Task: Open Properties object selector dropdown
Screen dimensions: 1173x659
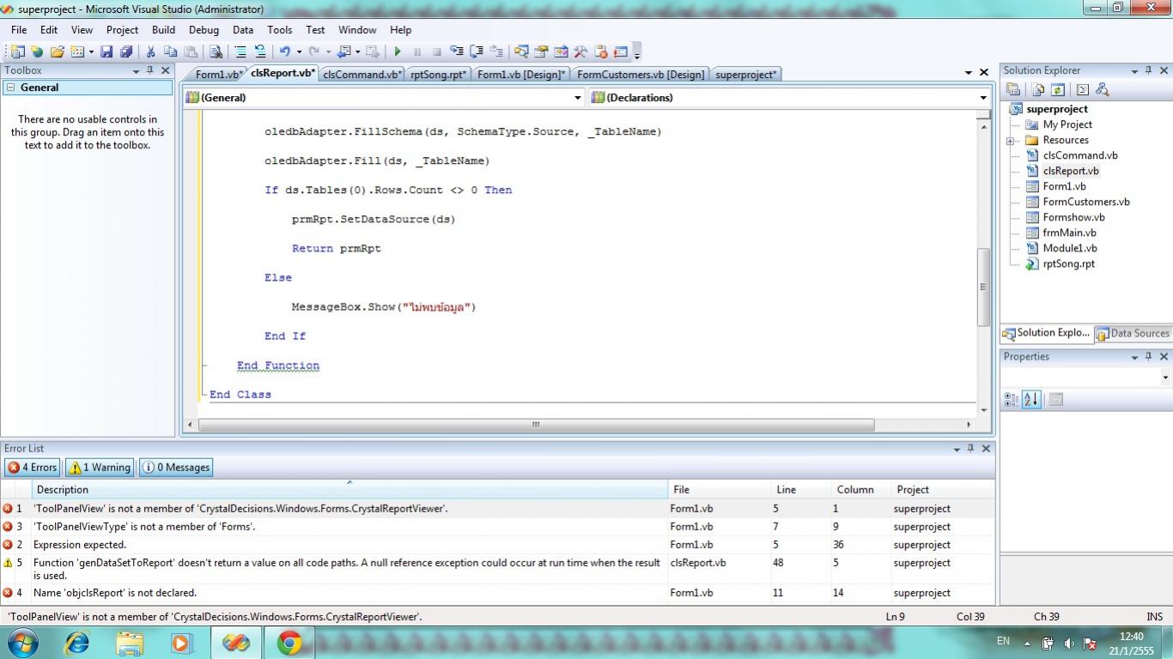Action: [1165, 378]
